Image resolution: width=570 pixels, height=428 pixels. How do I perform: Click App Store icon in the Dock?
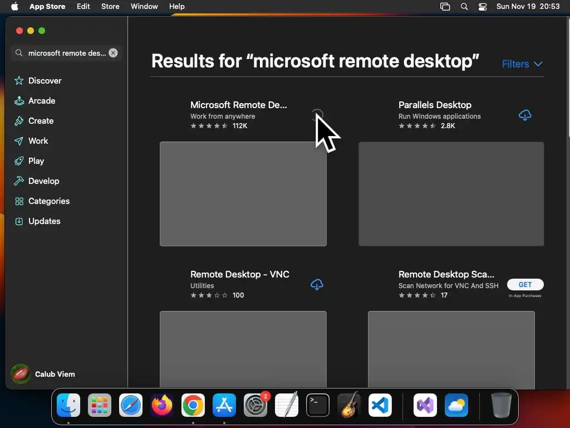click(x=224, y=405)
